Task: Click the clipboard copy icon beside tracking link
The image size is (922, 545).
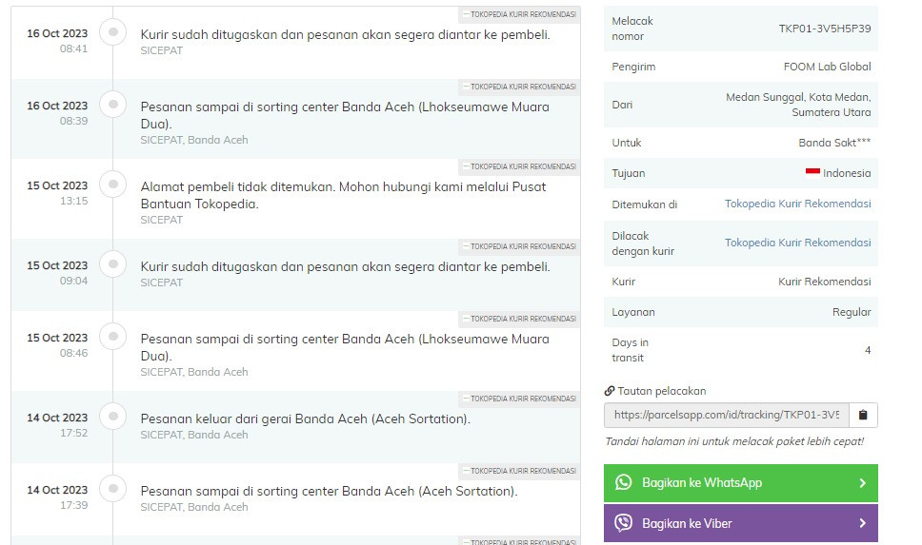Action: [863, 416]
